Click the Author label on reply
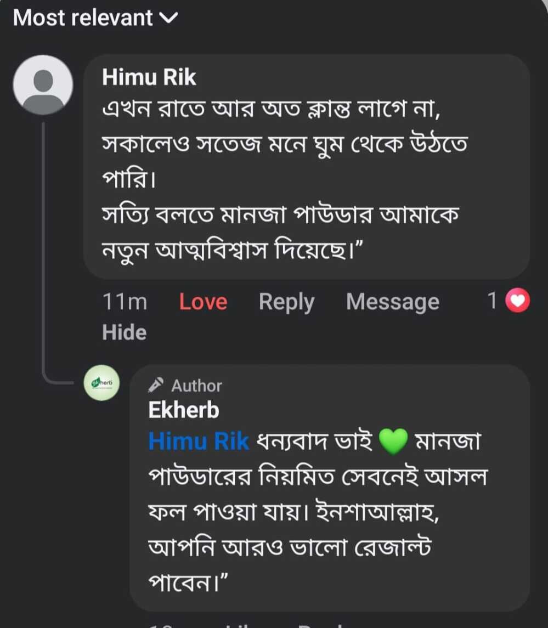The image size is (548, 628). (196, 386)
